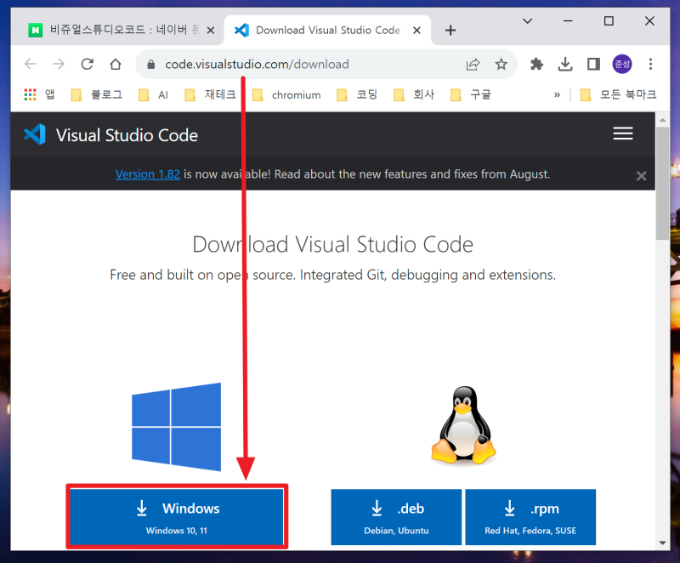Open the 재테크 bookmark folder
The image size is (680, 563).
[211, 94]
